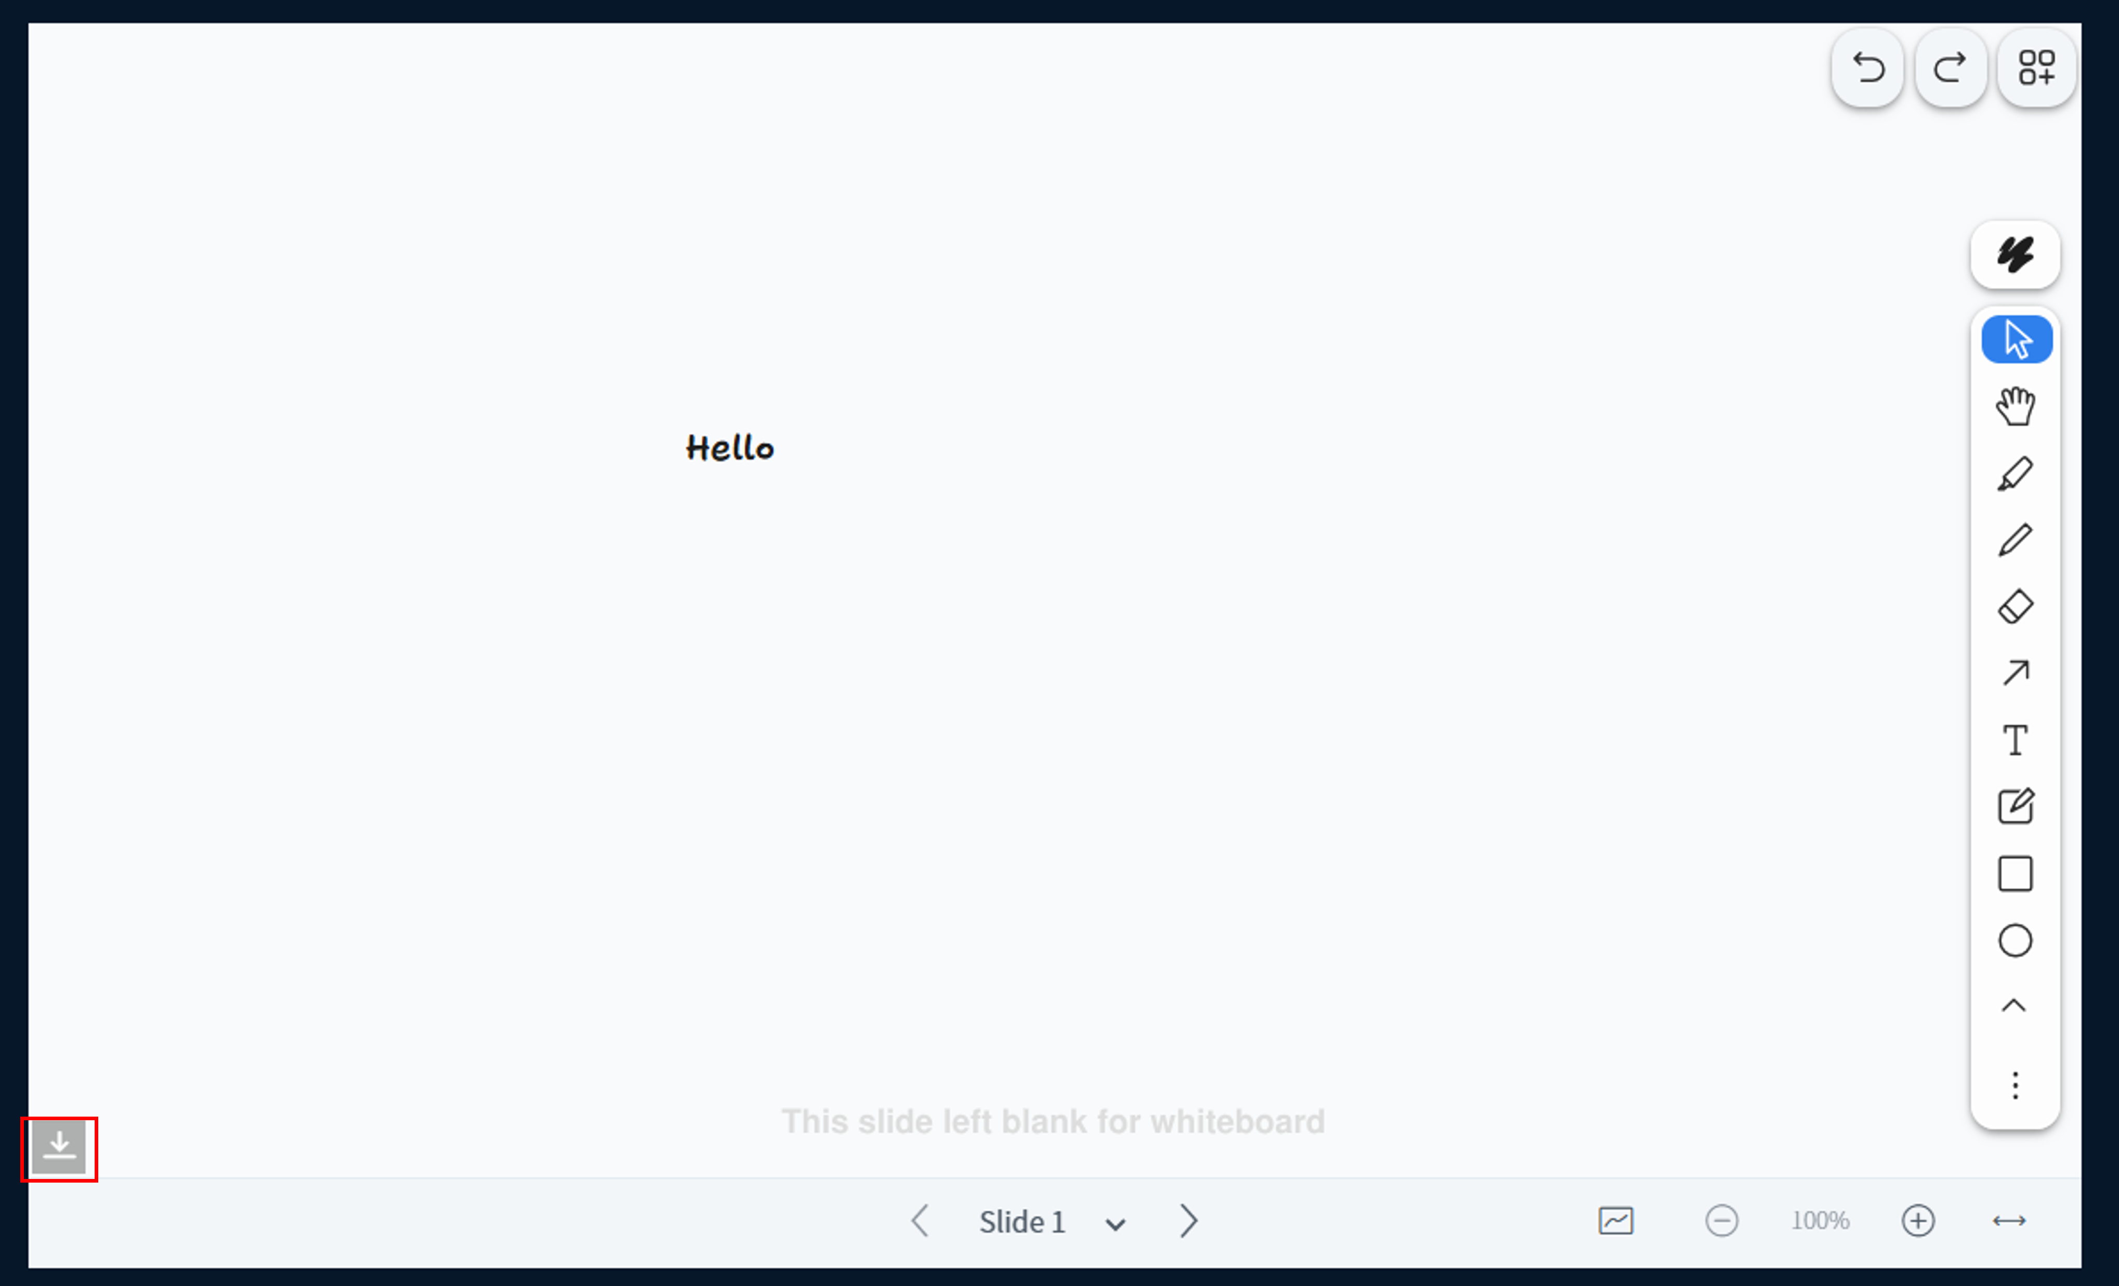Toggle the styles panel scribble icon

[2015, 255]
